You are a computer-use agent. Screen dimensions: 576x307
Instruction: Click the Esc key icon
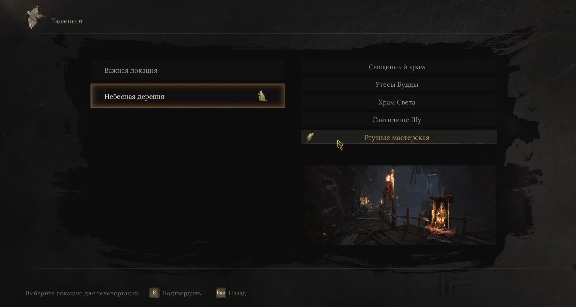coord(221,293)
